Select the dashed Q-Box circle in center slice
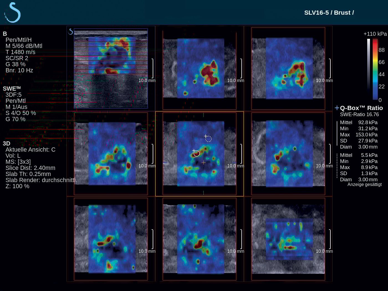 click(209, 139)
